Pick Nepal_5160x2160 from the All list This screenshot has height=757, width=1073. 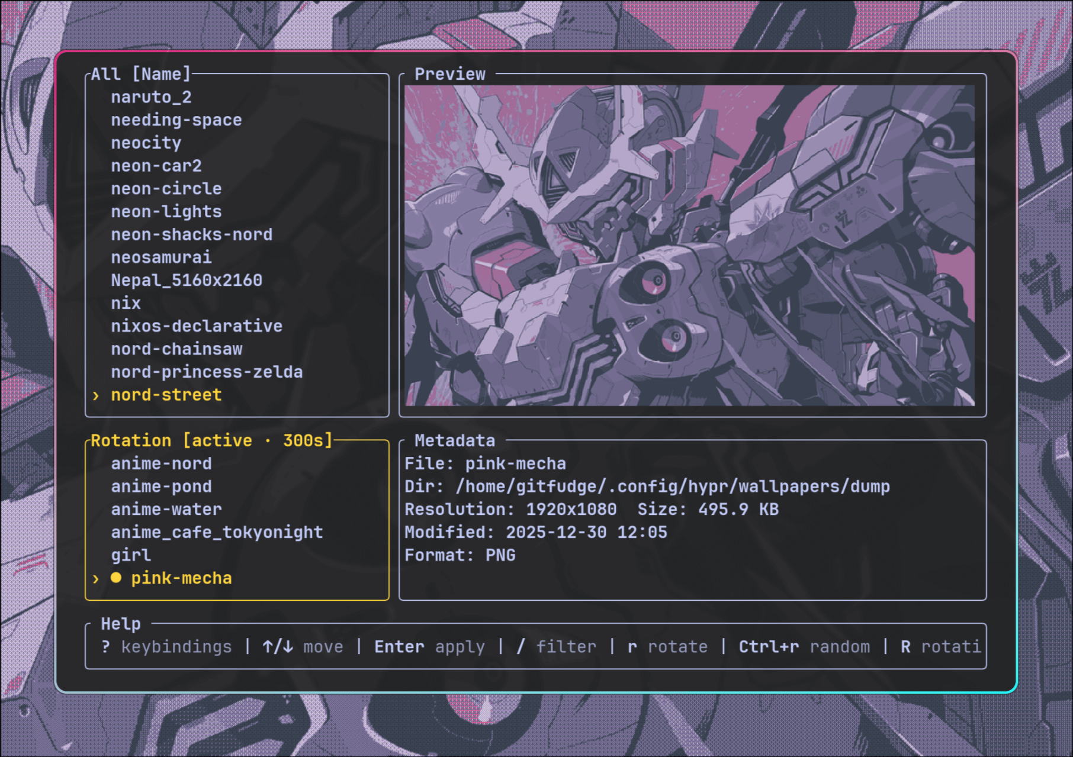[x=187, y=281]
